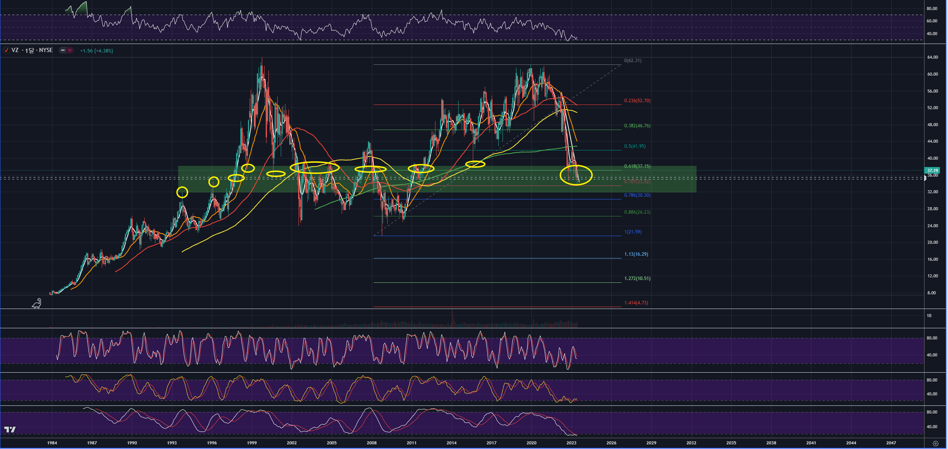Click the pink wavy data-delay indicator
948x449 pixels.
tap(70, 51)
